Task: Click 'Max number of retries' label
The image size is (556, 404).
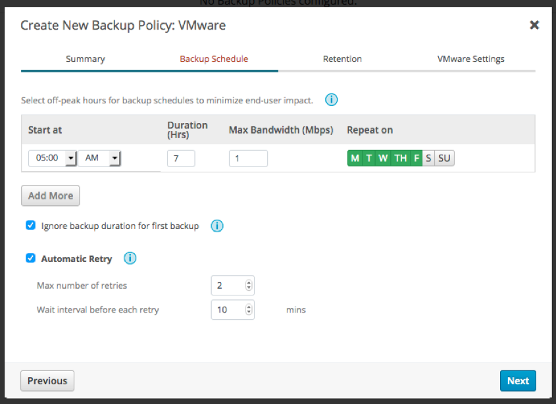Action: [x=82, y=285]
